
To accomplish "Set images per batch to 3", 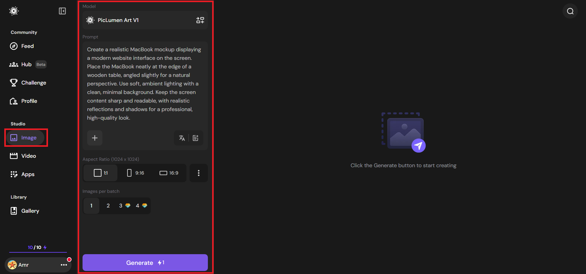I will pyautogui.click(x=124, y=206).
